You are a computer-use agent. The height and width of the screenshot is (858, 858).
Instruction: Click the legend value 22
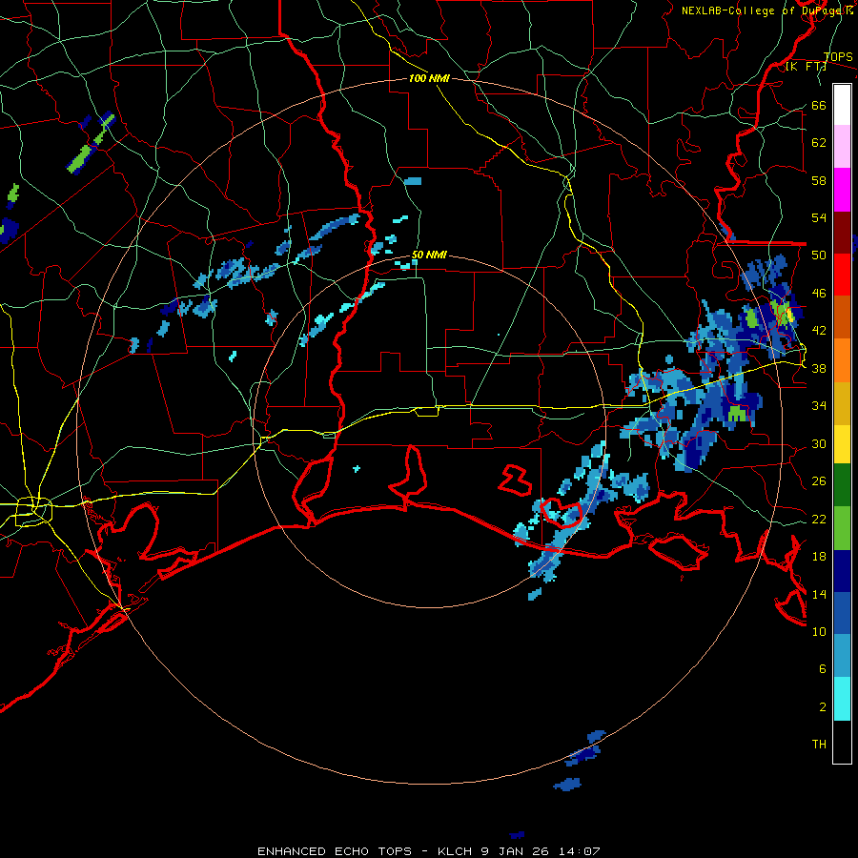pyautogui.click(x=819, y=519)
